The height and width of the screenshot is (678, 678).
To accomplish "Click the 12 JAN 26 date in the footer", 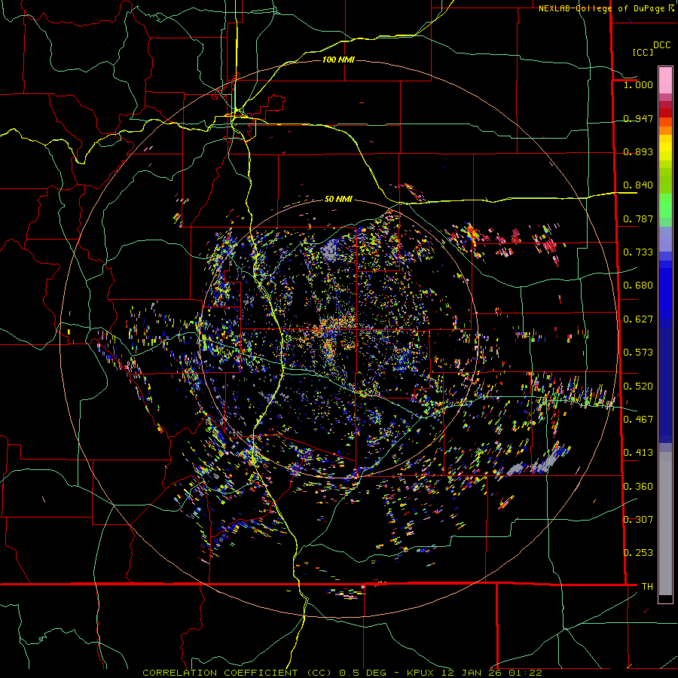I will click(472, 673).
